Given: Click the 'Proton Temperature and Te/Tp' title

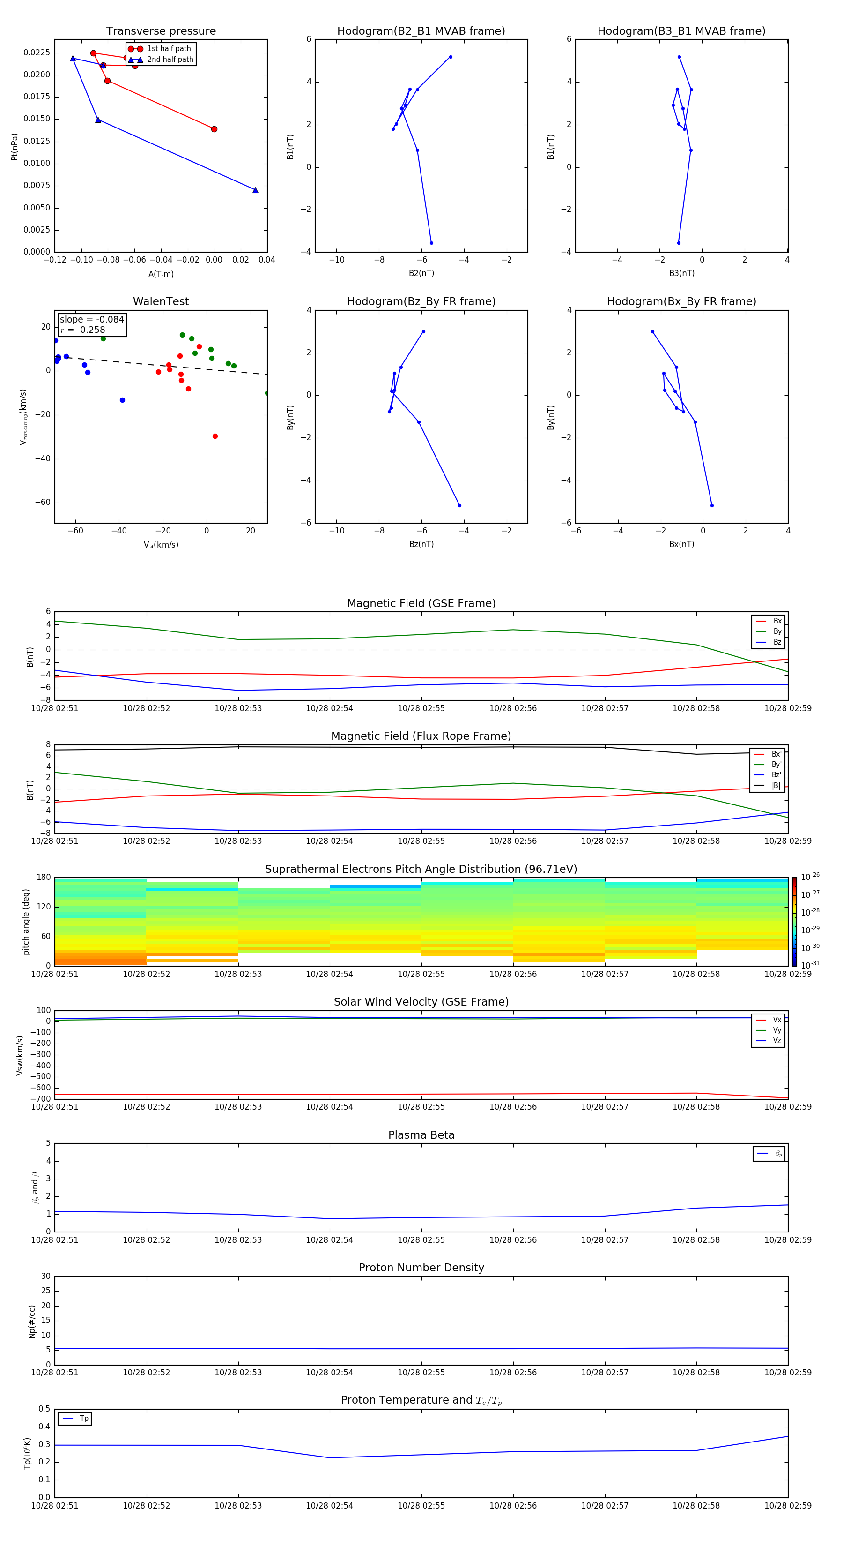Looking at the screenshot, I should tap(421, 1400).
